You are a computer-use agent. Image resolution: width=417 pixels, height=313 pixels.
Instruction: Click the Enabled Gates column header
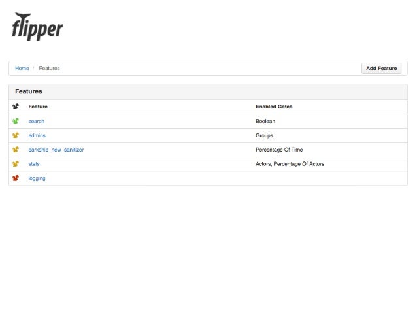point(274,107)
